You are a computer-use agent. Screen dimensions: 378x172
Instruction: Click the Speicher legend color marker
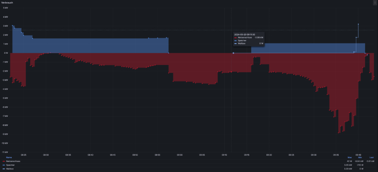point(3,165)
